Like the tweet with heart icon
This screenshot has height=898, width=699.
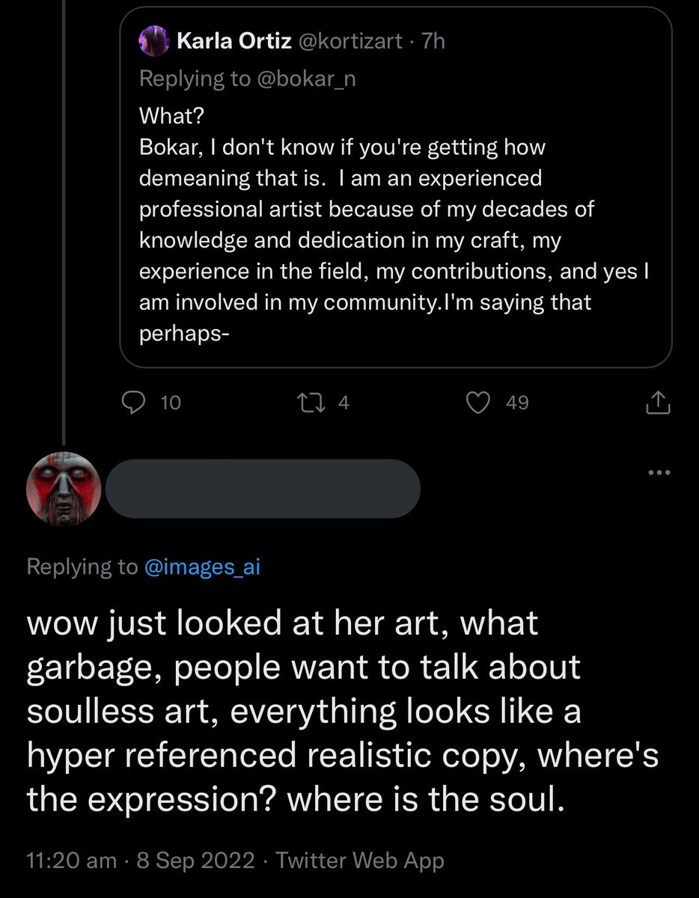pyautogui.click(x=477, y=403)
